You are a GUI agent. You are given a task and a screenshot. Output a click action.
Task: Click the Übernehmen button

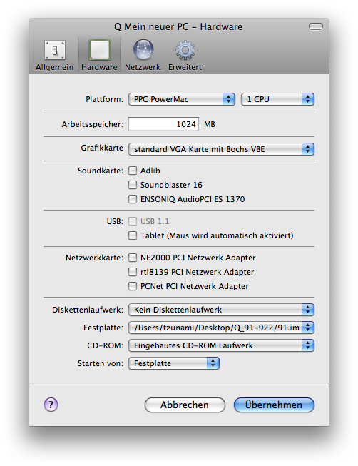coord(274,405)
